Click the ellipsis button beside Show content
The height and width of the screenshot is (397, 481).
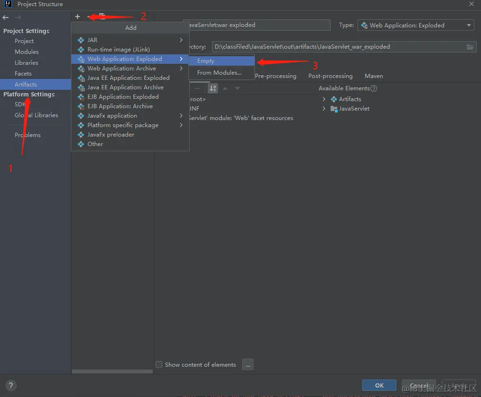247,364
